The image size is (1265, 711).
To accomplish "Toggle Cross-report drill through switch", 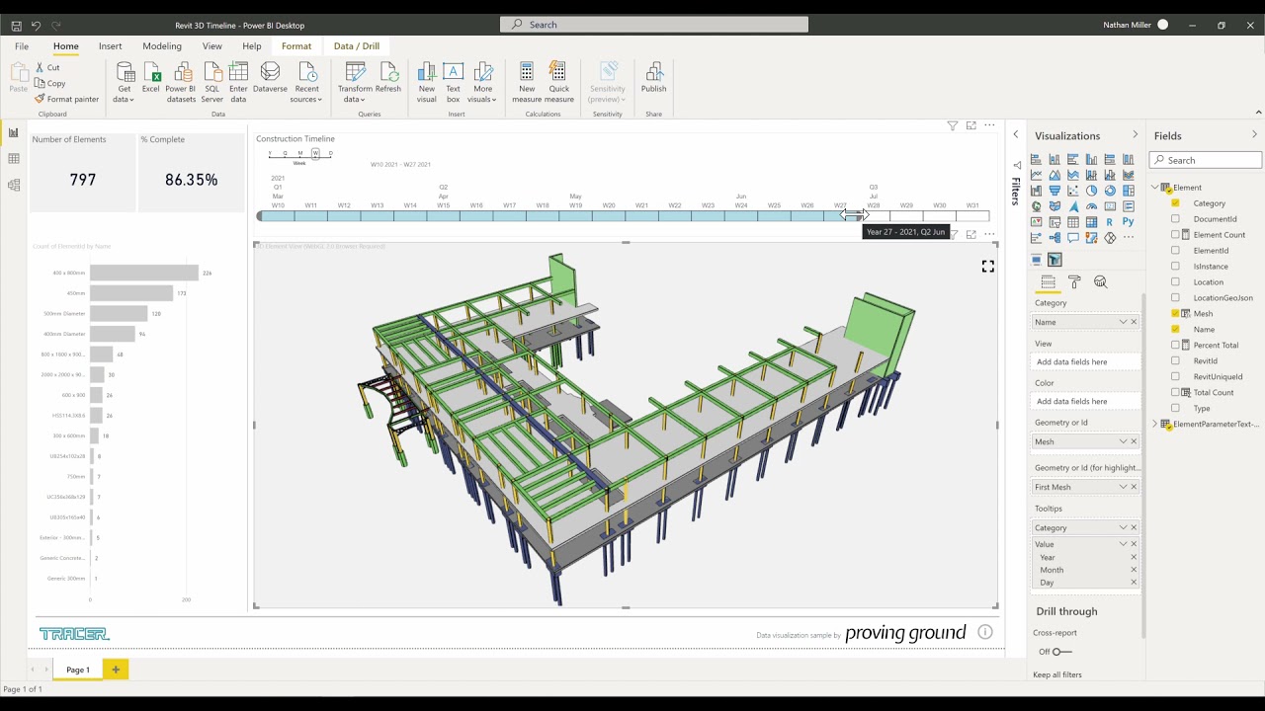I will 1060,652.
